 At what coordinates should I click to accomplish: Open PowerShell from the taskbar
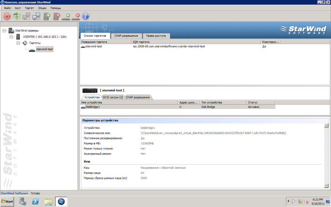coord(36,202)
